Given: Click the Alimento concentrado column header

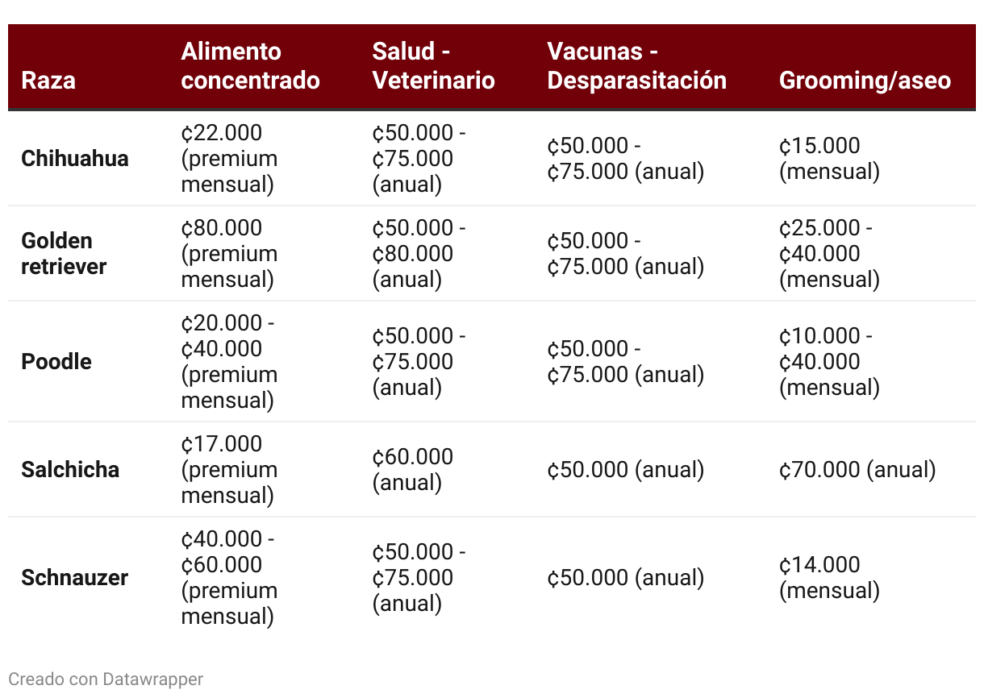Looking at the screenshot, I should click(250, 66).
